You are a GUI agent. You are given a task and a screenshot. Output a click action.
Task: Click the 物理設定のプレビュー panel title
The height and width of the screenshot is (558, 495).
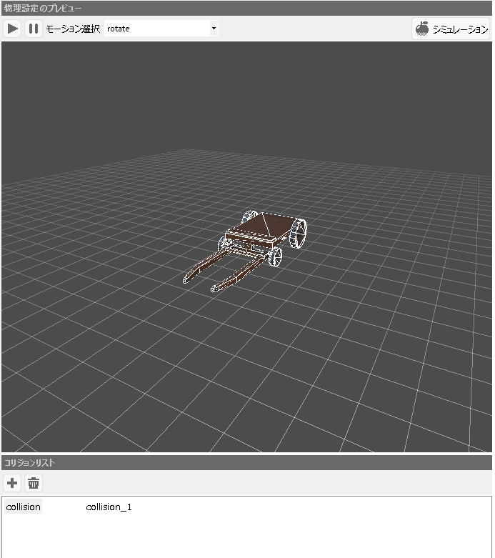pos(43,7)
